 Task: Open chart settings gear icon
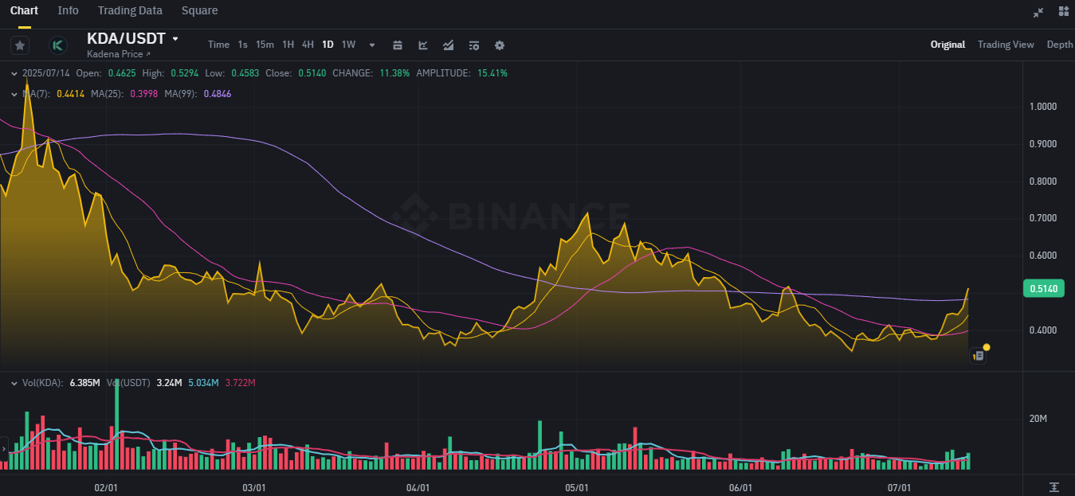coord(500,45)
